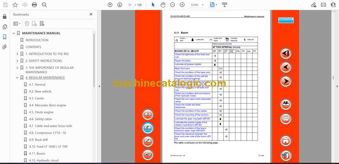Jump to 4.4. Mercedes Benz engine

[x=47, y=105]
